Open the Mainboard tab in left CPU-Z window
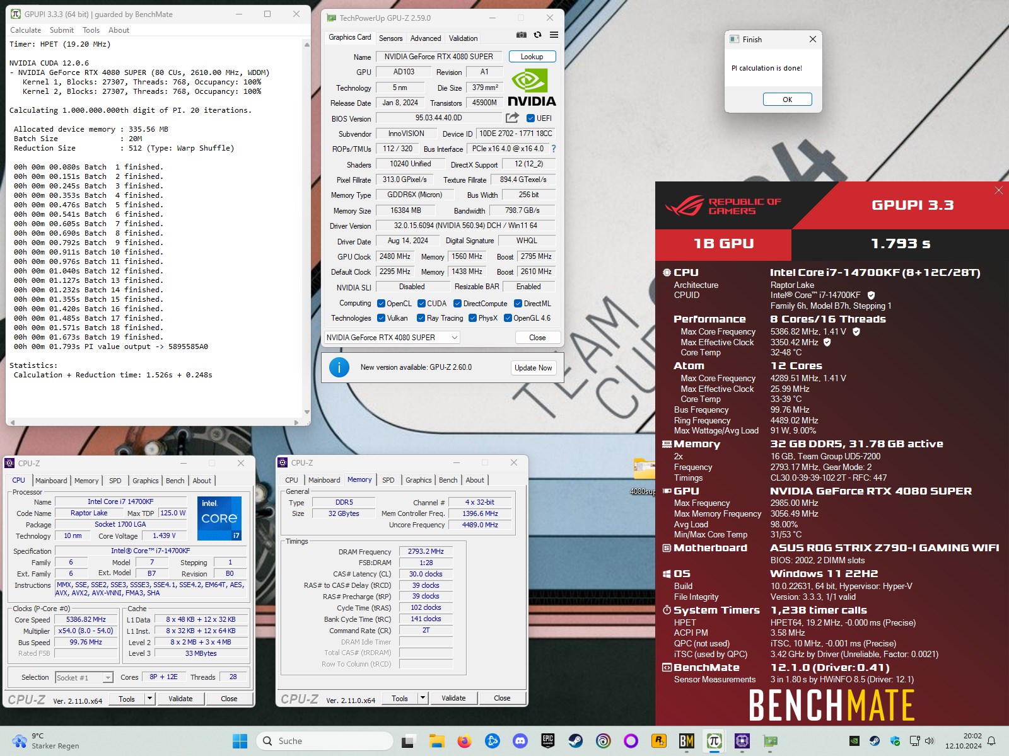Image resolution: width=1009 pixels, height=756 pixels. (x=51, y=481)
